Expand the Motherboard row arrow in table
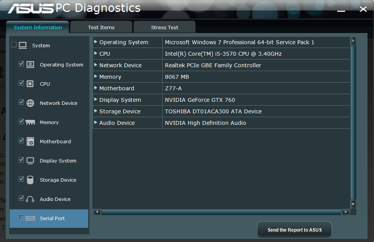 [96, 88]
